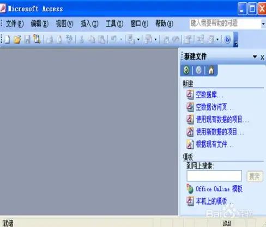
Task: Open the 插入(I) menu
Action: point(89,24)
